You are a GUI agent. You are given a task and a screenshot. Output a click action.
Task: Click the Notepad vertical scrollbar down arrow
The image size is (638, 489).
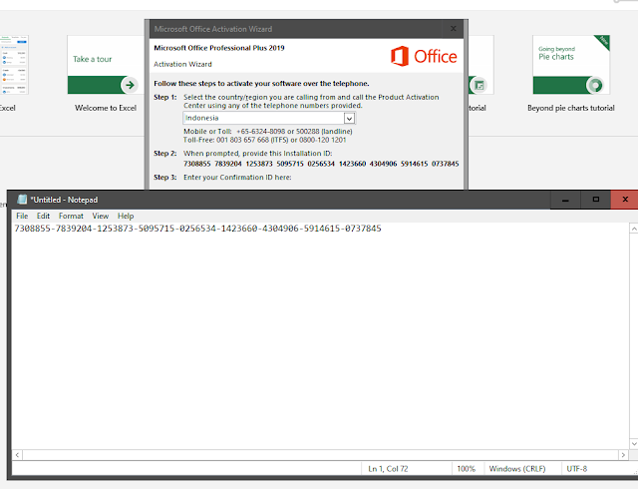634,443
